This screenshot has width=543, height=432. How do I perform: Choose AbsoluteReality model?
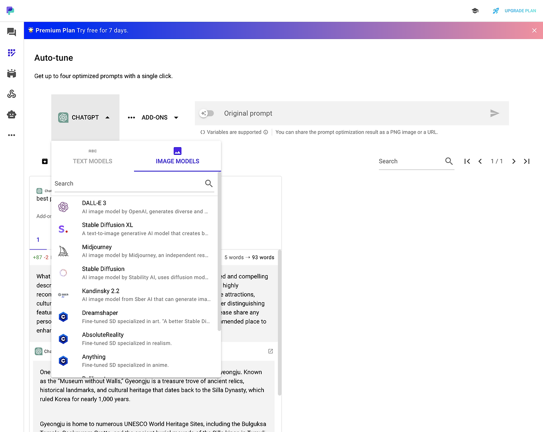[134, 339]
